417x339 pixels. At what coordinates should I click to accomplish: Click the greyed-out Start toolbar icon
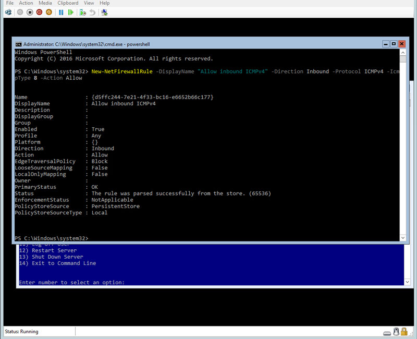(20, 12)
